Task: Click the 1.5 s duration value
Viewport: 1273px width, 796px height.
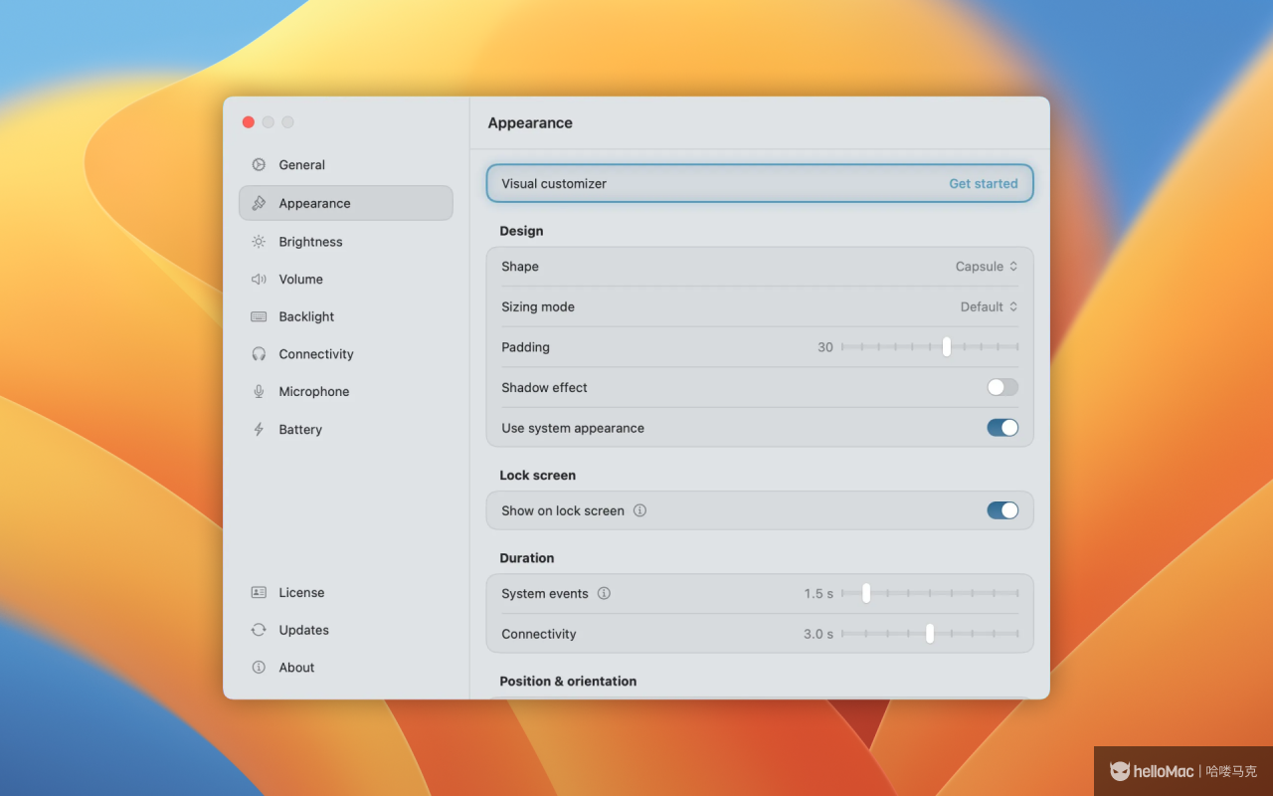Action: coord(818,593)
